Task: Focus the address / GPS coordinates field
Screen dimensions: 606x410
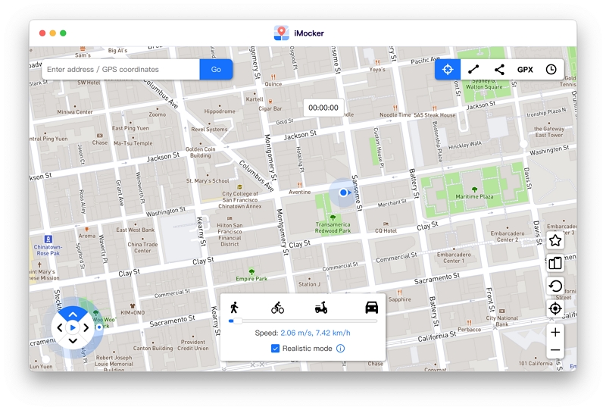Action: 121,70
